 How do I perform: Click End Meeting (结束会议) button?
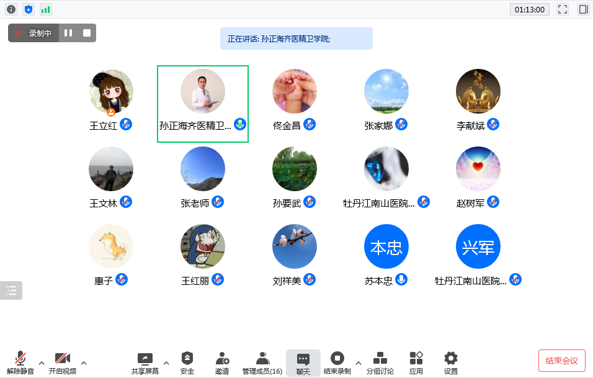[x=561, y=361]
